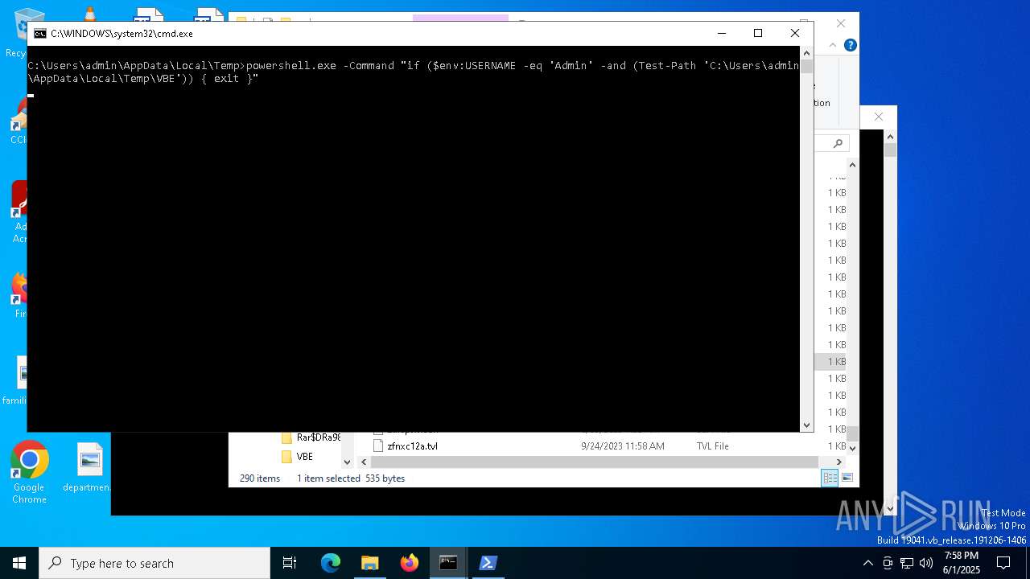Screen dimensions: 1030x579
Task: Close the cmd.exe window
Action: 795,33
